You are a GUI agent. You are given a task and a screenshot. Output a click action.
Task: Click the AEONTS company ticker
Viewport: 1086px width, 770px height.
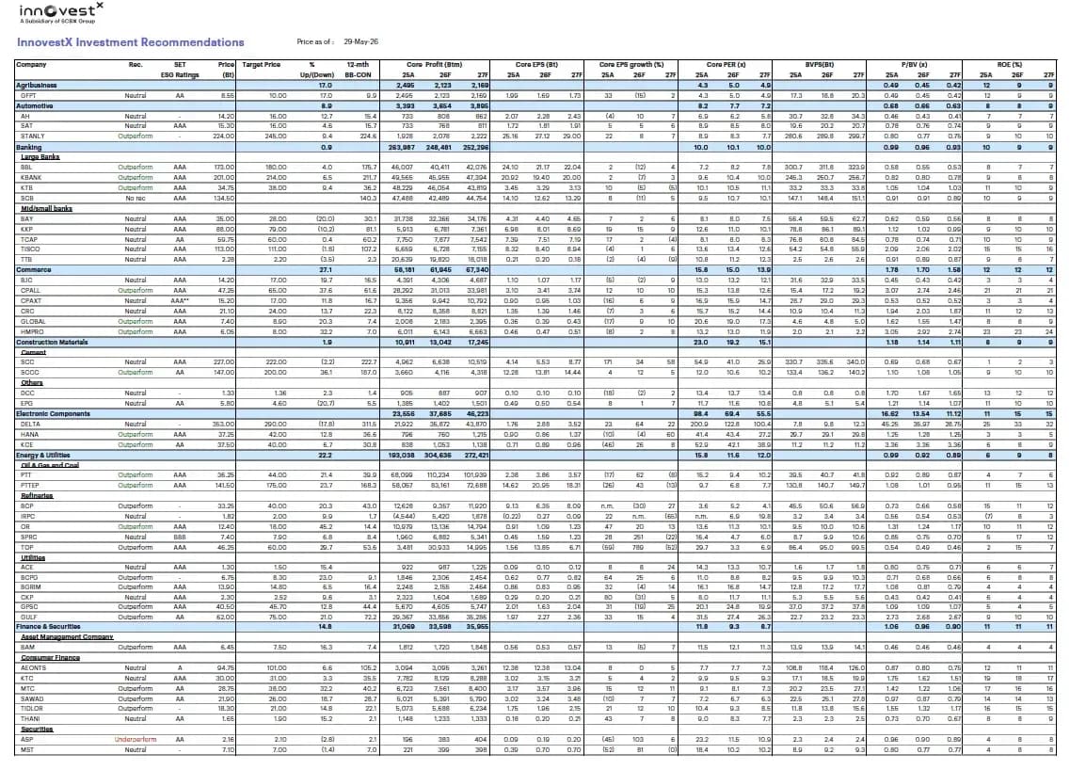pos(33,668)
